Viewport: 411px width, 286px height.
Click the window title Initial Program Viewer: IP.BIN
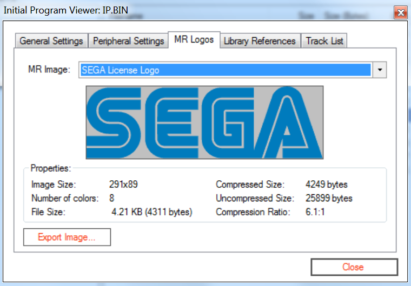pyautogui.click(x=66, y=10)
